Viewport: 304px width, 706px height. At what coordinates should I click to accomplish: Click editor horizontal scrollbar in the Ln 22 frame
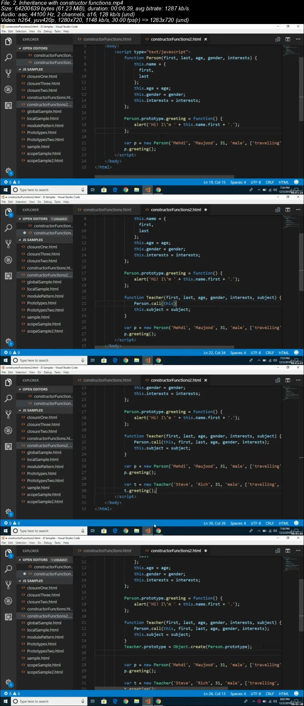[x=165, y=347]
